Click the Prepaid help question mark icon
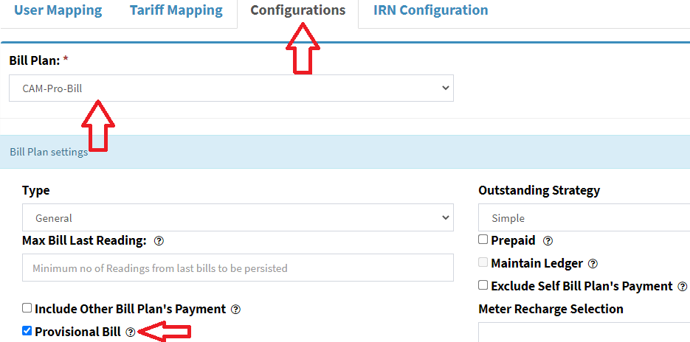Screen dimensions: 690x342 (548, 240)
